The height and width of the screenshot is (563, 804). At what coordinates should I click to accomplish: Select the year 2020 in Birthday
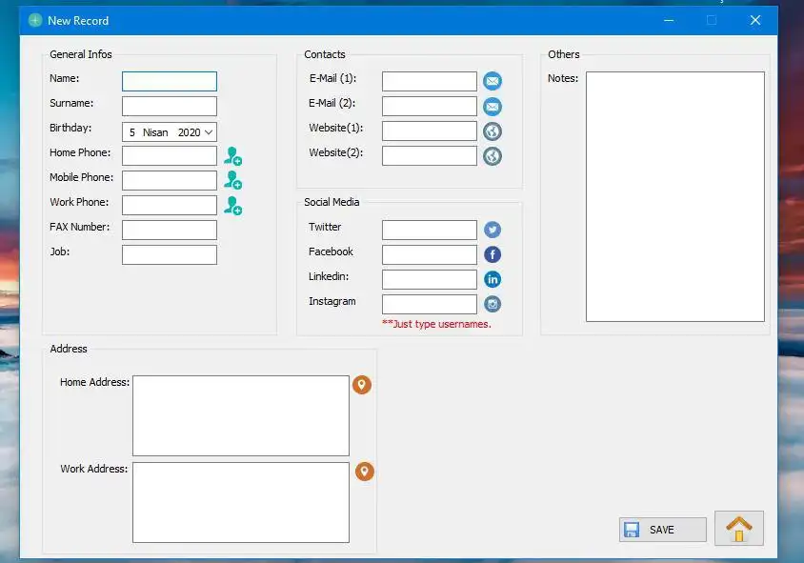tap(189, 132)
